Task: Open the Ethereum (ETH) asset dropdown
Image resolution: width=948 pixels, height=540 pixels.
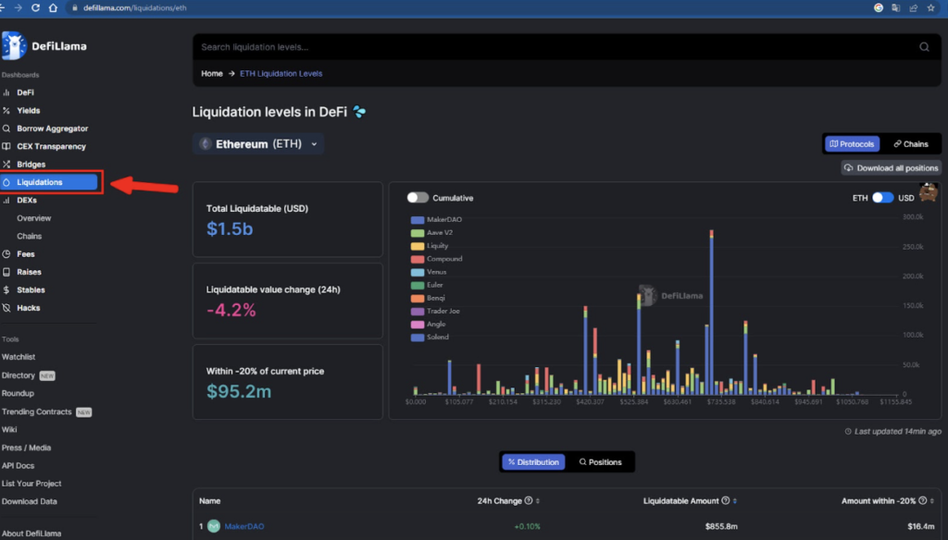Action: 258,143
